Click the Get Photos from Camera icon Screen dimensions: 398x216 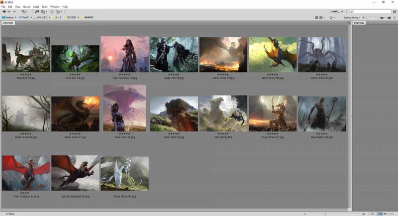click(x=37, y=11)
